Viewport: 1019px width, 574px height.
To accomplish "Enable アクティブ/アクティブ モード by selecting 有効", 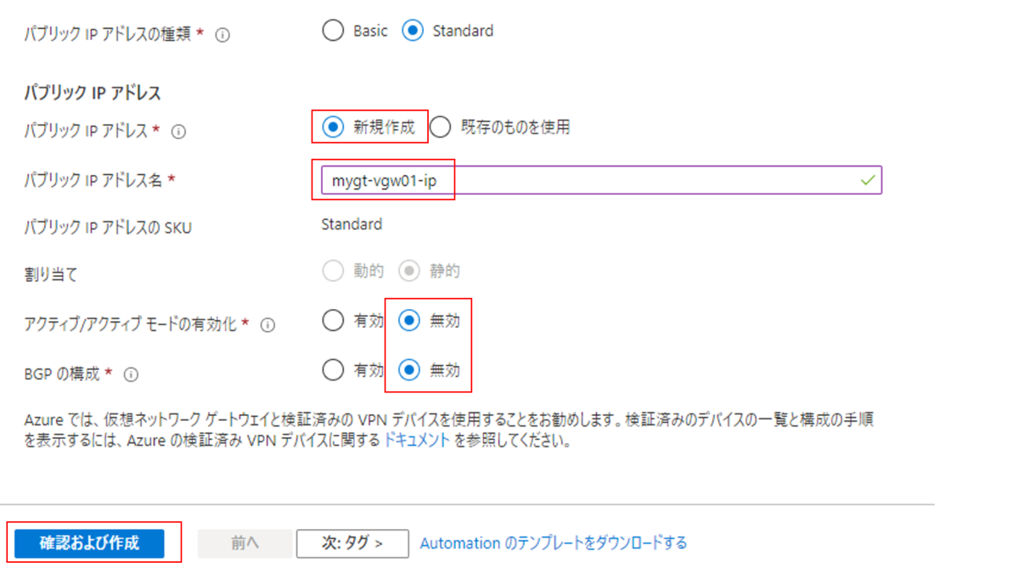I will (334, 321).
